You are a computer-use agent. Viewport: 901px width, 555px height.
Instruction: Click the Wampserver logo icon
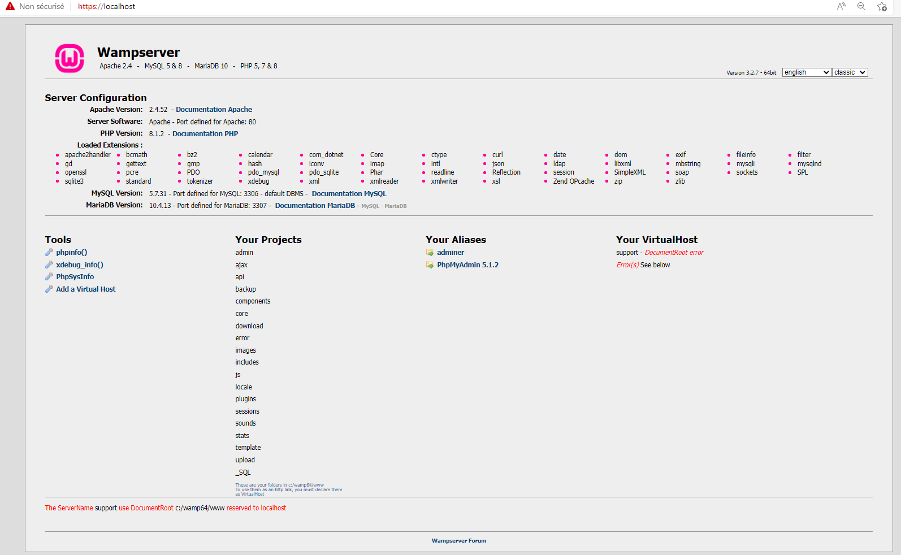[70, 58]
